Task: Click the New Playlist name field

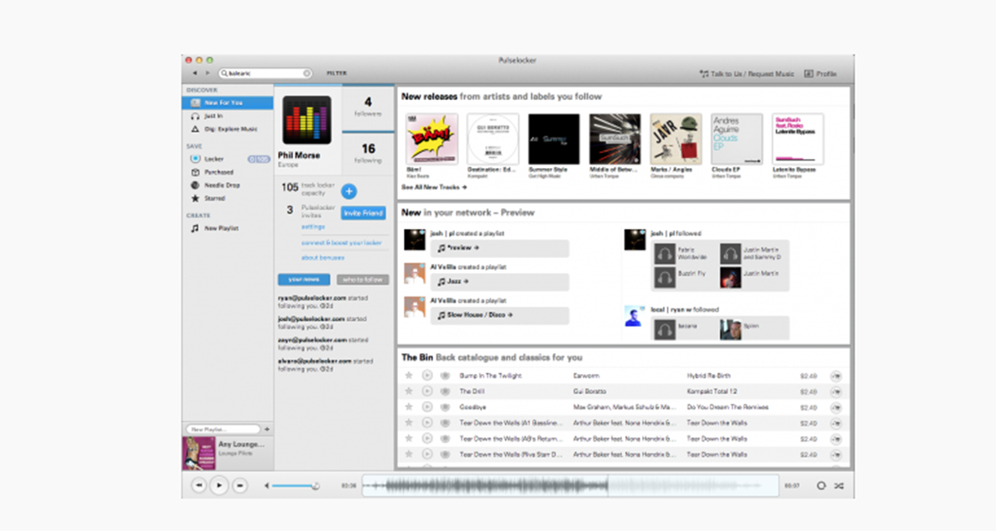Action: pyautogui.click(x=223, y=429)
